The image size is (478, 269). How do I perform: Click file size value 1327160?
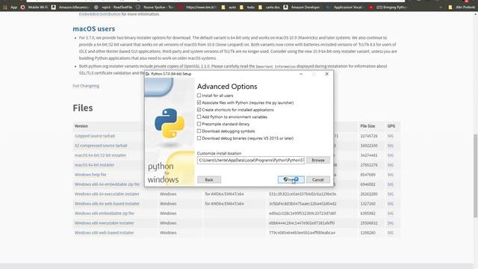pyautogui.click(x=368, y=203)
